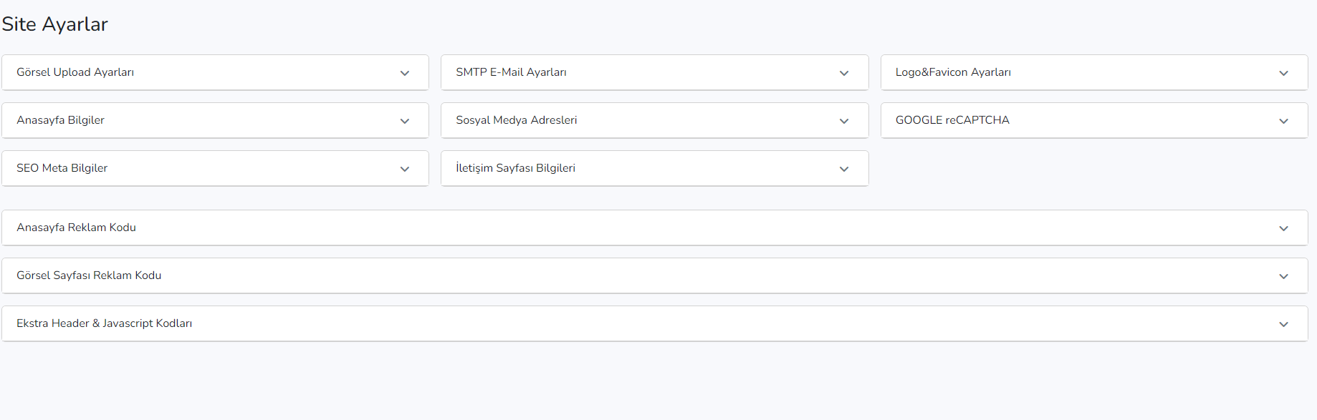Click the Görsel Sayfası Reklam Kodu arrow icon
This screenshot has height=420, width=1317.
tap(1283, 276)
